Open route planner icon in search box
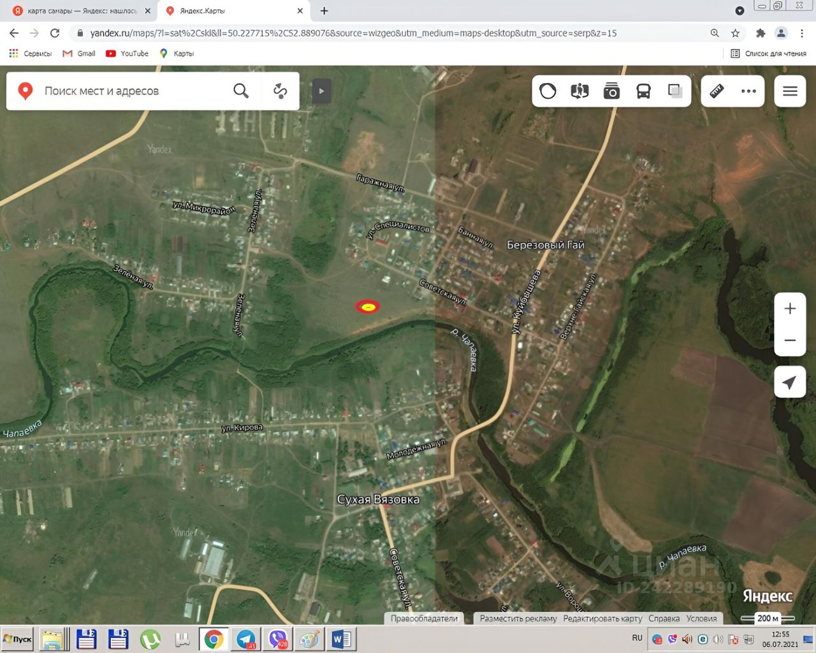The height and width of the screenshot is (653, 816). pos(280,91)
